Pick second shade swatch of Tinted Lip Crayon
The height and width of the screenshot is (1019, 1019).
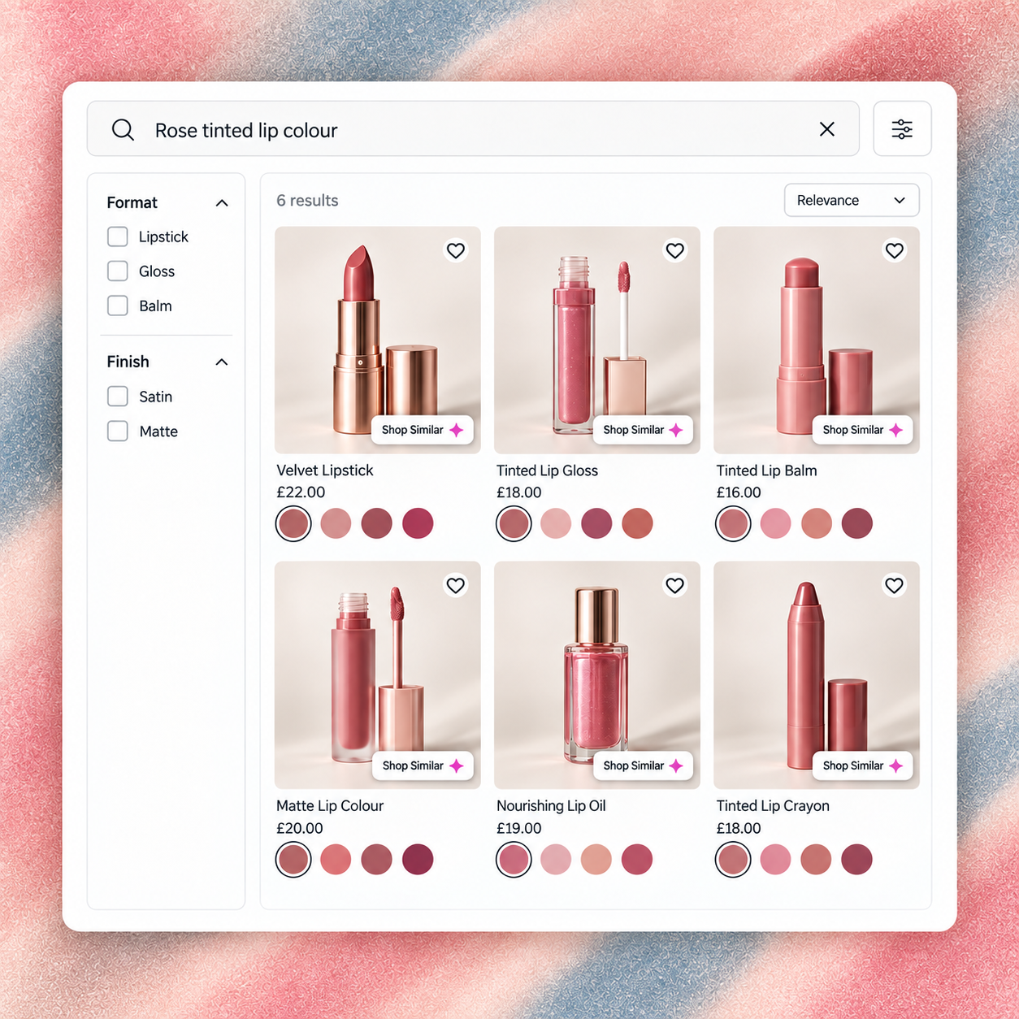coord(776,859)
